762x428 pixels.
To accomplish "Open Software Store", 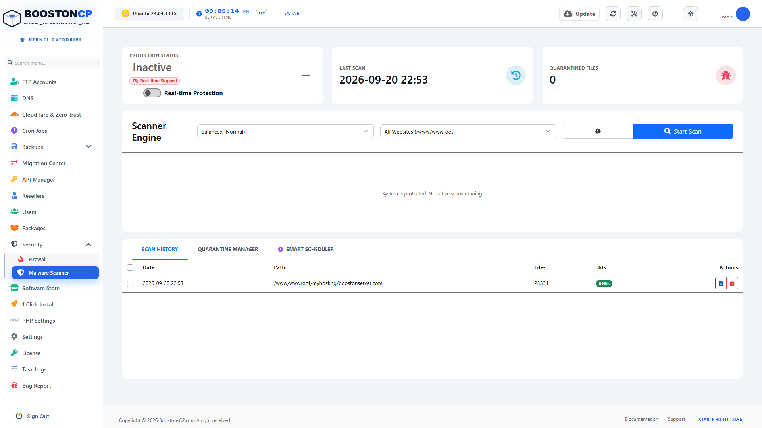I will tap(52, 288).
